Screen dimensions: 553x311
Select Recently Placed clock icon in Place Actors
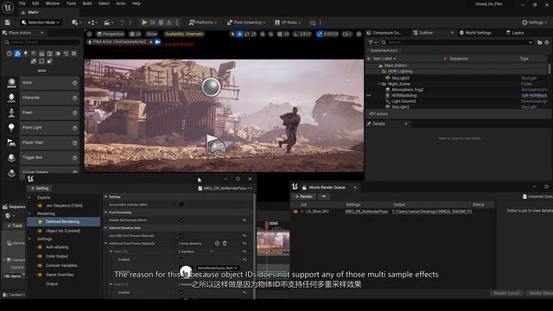coord(10,54)
